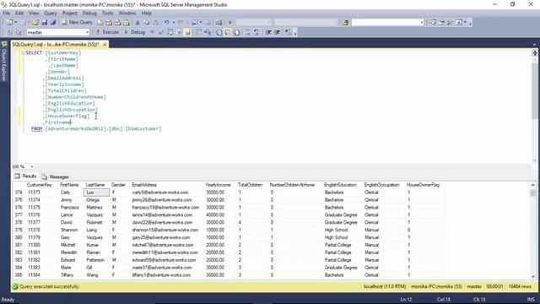
Task: Open the Query menu
Action: pyautogui.click(x=51, y=14)
